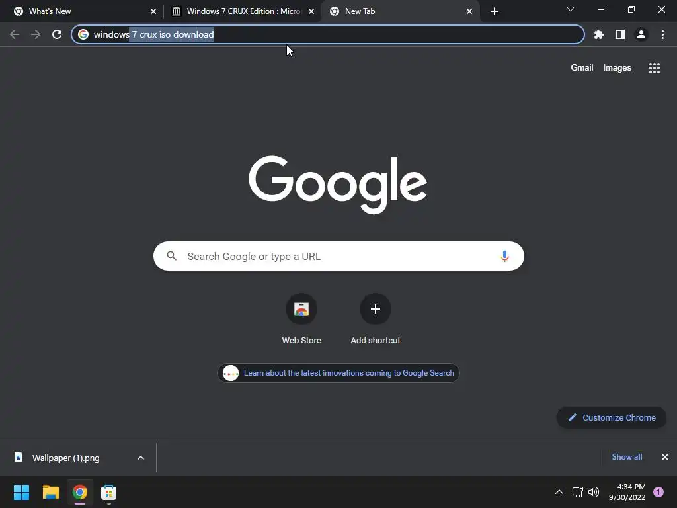Click Customize Chrome button
Viewport: 677px width, 508px height.
pyautogui.click(x=612, y=418)
